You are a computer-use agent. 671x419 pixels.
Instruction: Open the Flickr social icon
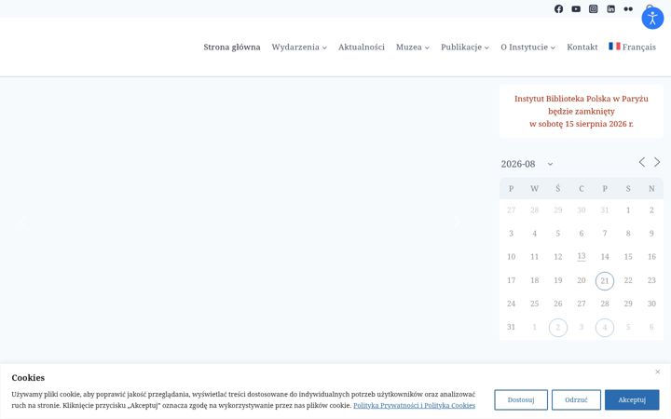pos(628,9)
